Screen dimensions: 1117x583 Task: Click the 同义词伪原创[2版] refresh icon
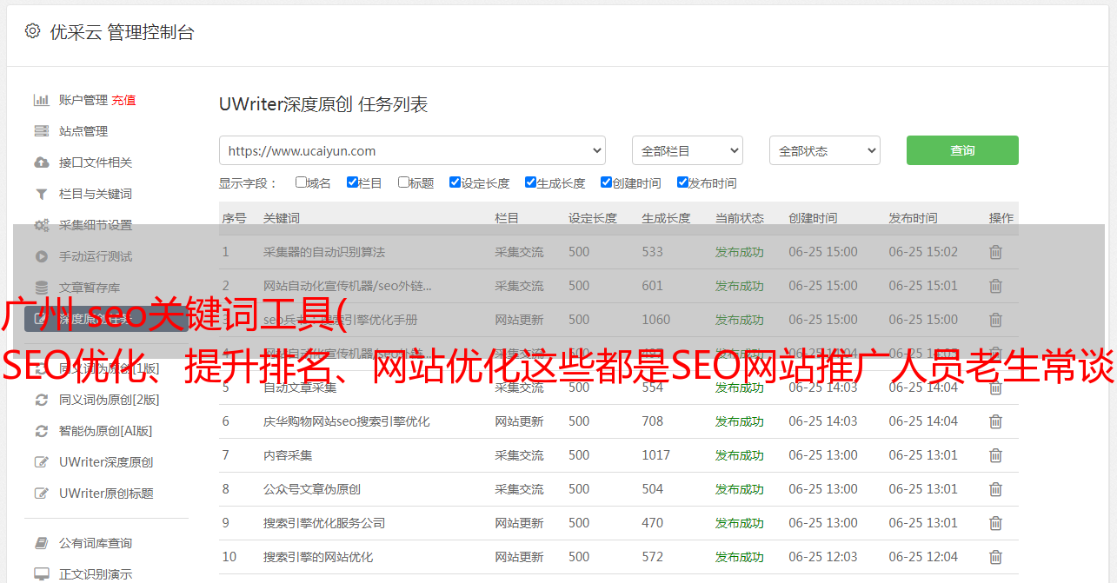[x=41, y=400]
